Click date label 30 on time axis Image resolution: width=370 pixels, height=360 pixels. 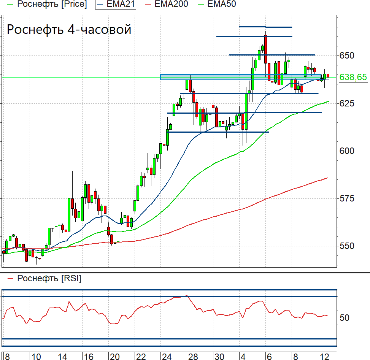point(219,357)
